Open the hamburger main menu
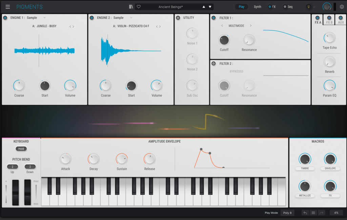Screen dimensions: 347x220 [8, 7]
